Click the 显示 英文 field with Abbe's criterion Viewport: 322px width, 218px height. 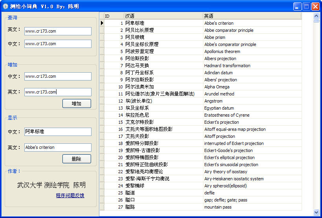pos(58,148)
